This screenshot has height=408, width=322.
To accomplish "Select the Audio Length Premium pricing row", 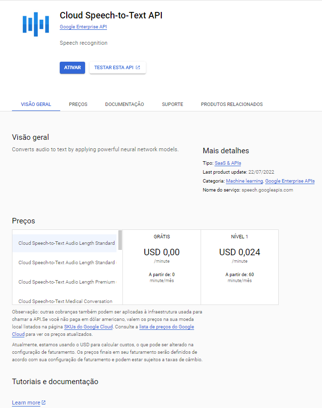I will coord(65,282).
